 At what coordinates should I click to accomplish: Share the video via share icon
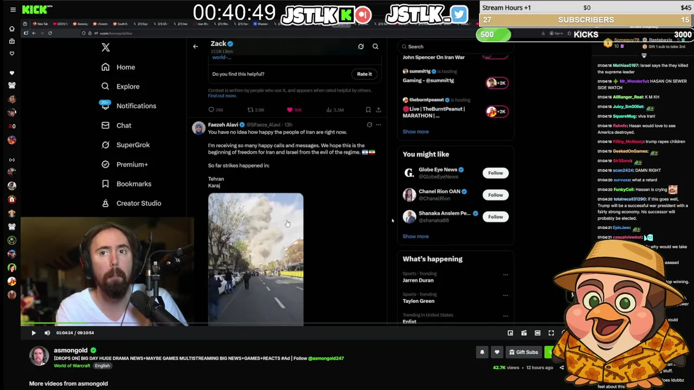pyautogui.click(x=562, y=368)
